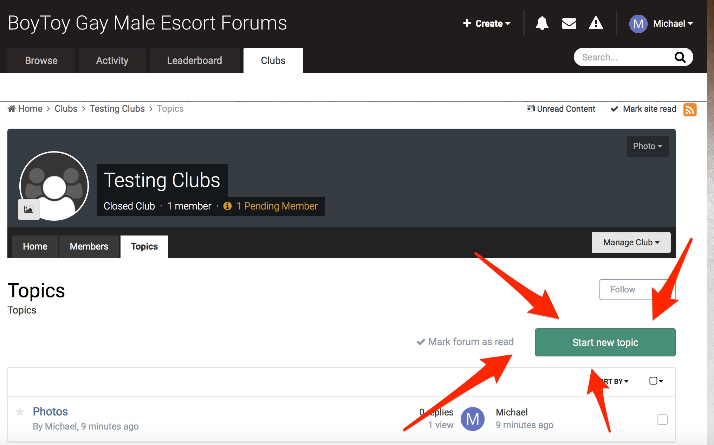Click the search magnifier icon
The image size is (714, 445).
680,57
